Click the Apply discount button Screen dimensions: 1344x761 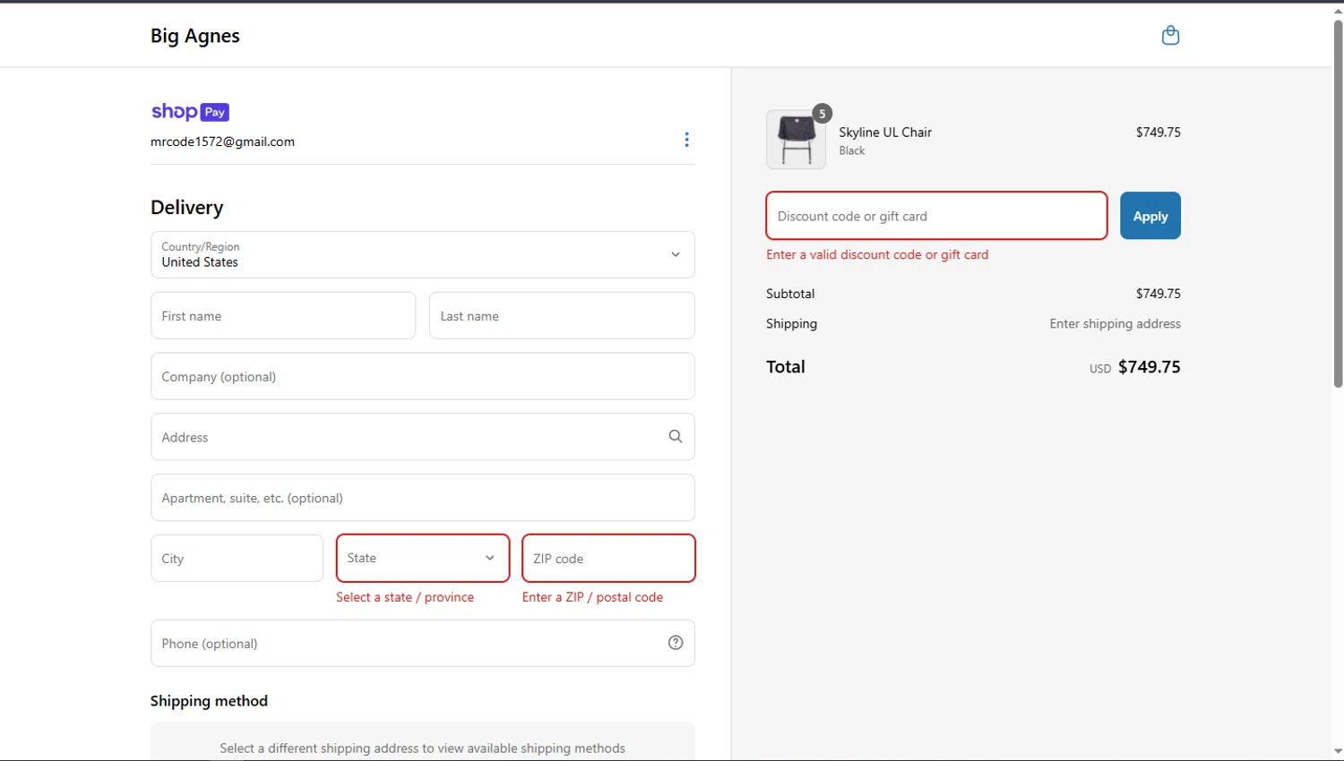click(1150, 216)
